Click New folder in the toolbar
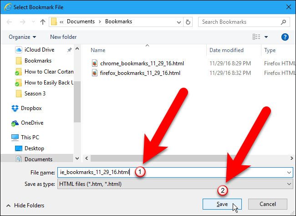The height and width of the screenshot is (216, 296). click(63, 37)
